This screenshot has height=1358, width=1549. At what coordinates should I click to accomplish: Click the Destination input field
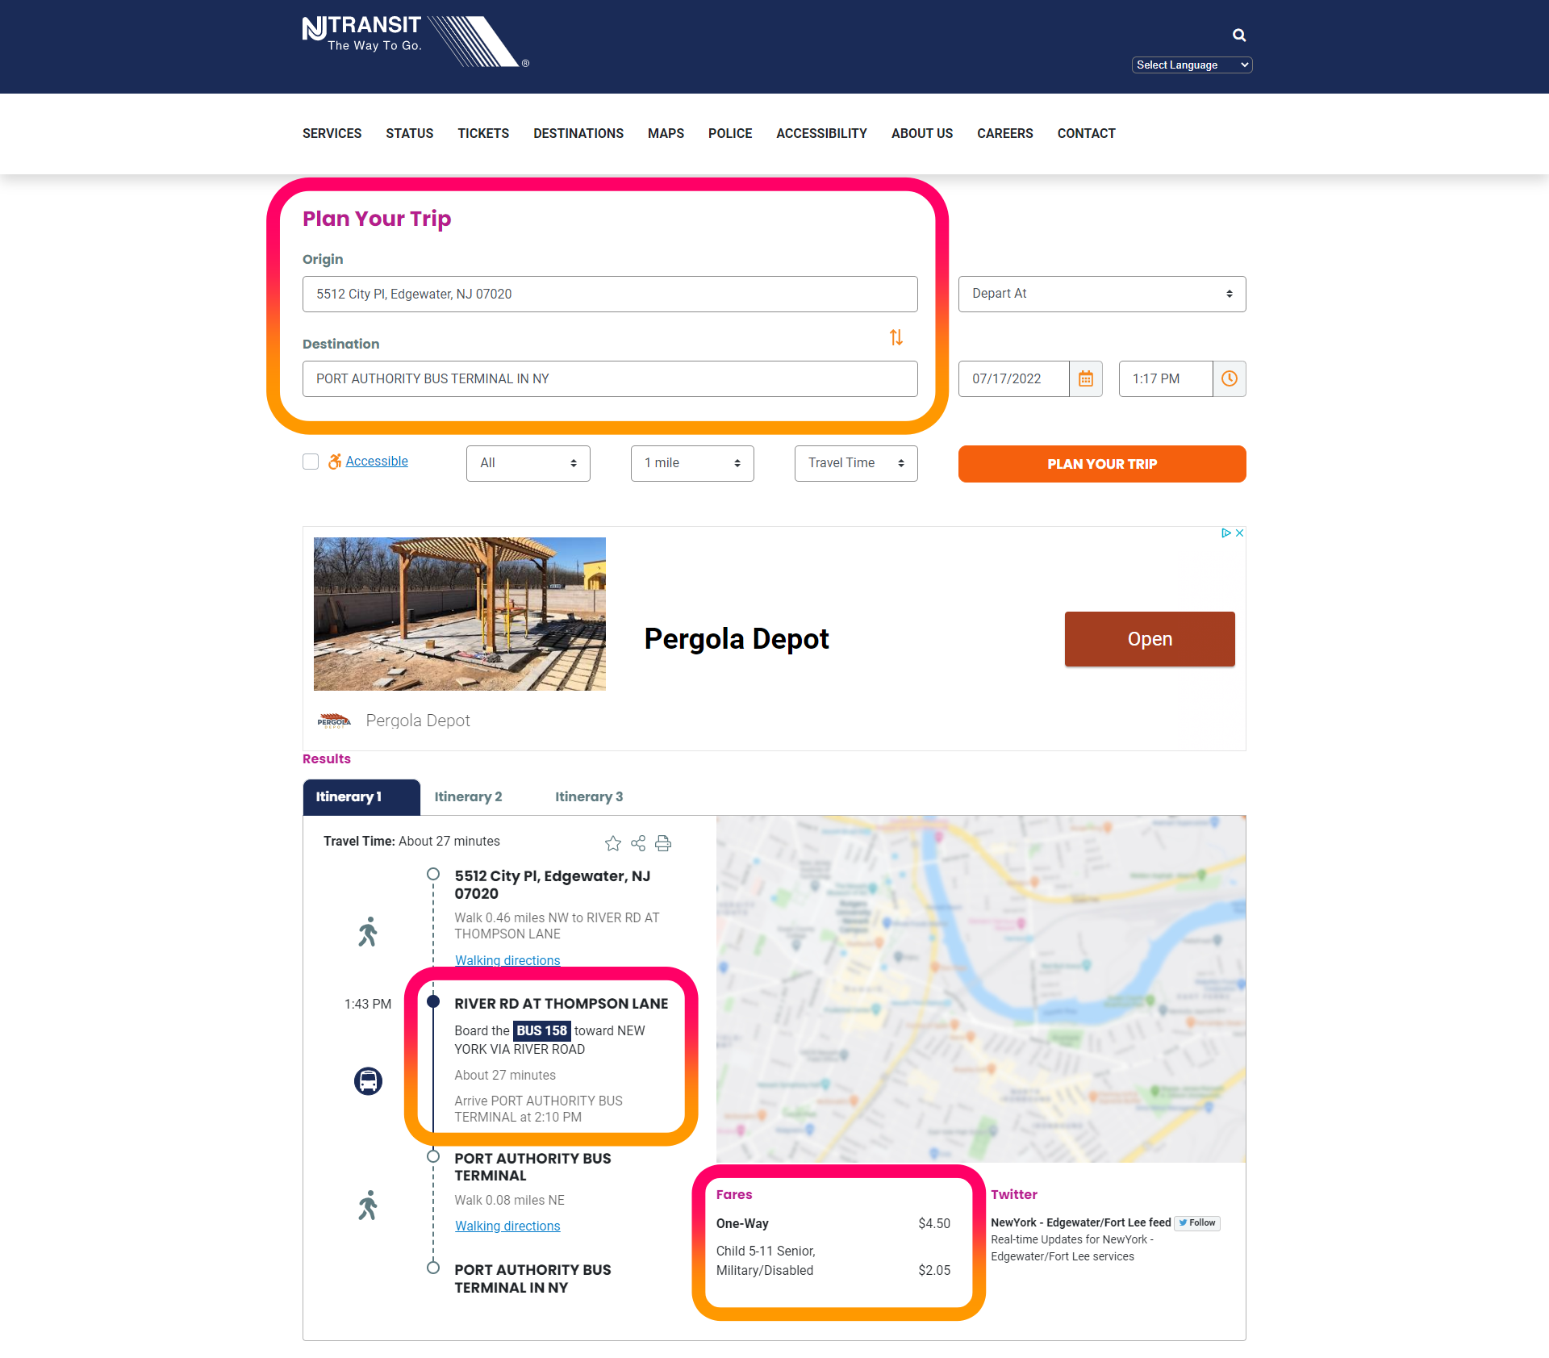[x=609, y=379]
